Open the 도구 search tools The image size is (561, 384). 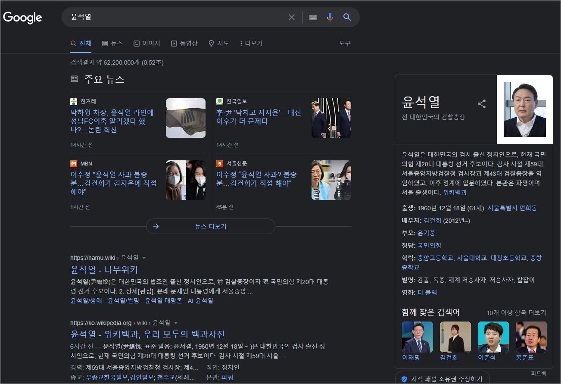(345, 44)
